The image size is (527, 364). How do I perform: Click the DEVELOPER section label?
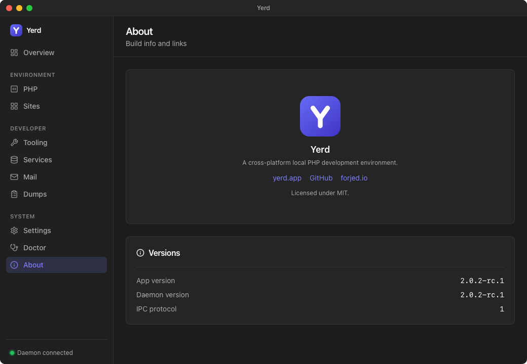click(x=28, y=128)
